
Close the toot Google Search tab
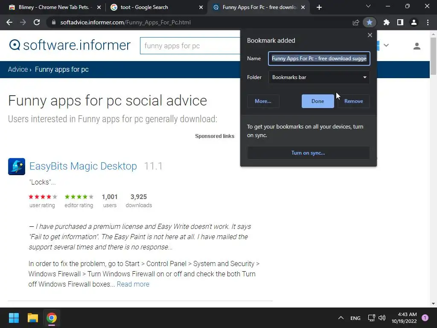(x=201, y=7)
